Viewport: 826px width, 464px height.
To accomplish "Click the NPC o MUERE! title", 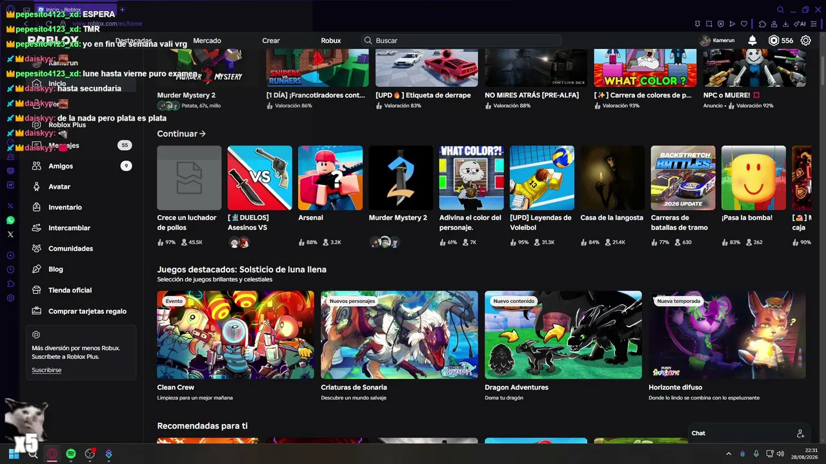I will [732, 95].
